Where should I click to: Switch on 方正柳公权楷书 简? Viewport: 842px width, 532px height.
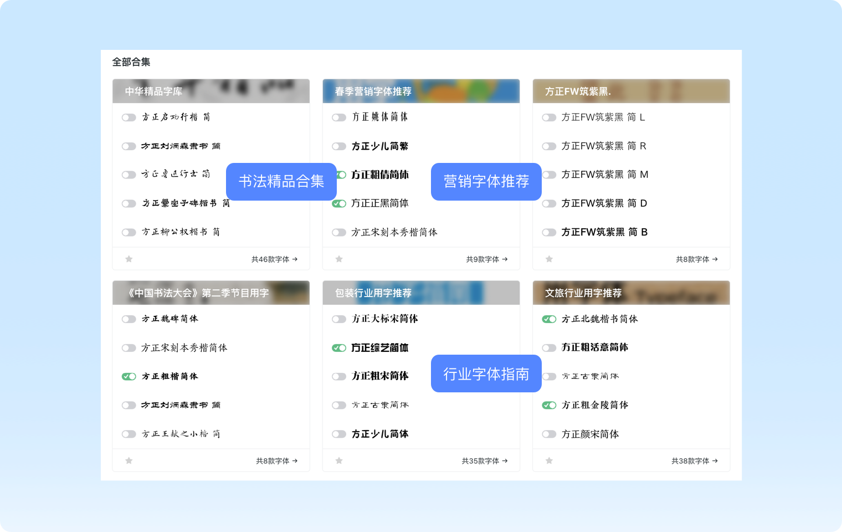pos(129,232)
